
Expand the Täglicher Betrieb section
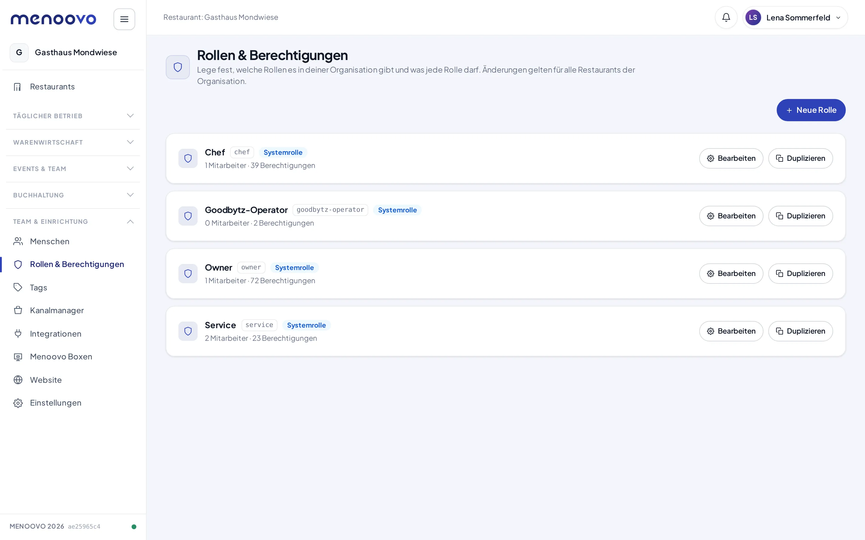73,116
